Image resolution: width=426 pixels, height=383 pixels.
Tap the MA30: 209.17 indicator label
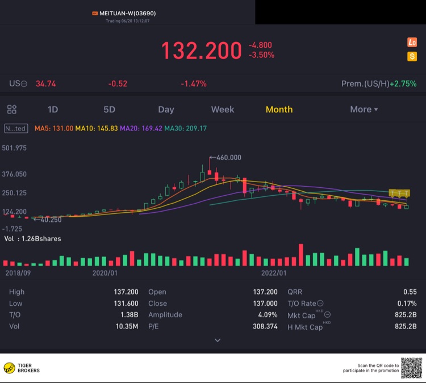[x=186, y=128]
